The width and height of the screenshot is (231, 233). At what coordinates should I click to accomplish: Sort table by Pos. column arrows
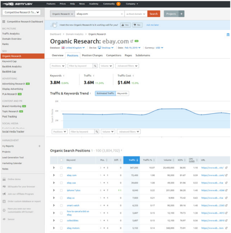point(106,160)
